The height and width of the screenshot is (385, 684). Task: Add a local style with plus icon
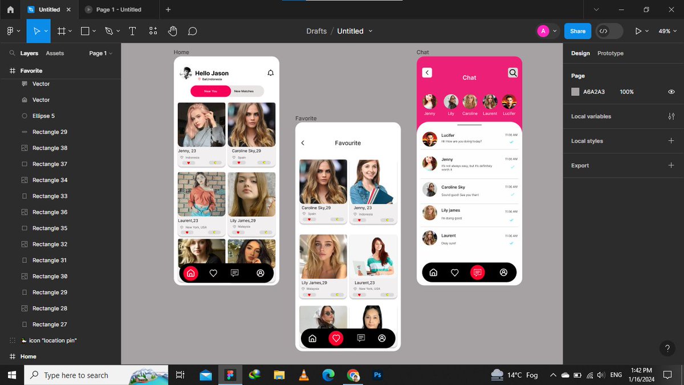click(671, 141)
